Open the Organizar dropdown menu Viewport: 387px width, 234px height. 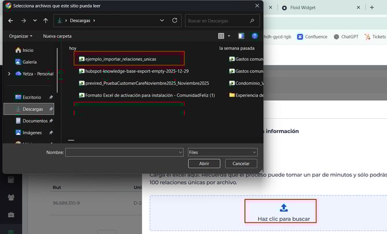coord(22,36)
